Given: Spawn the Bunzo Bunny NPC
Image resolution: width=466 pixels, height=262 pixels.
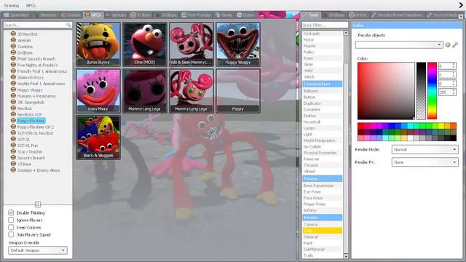Looking at the screenshot, I should 98,44.
